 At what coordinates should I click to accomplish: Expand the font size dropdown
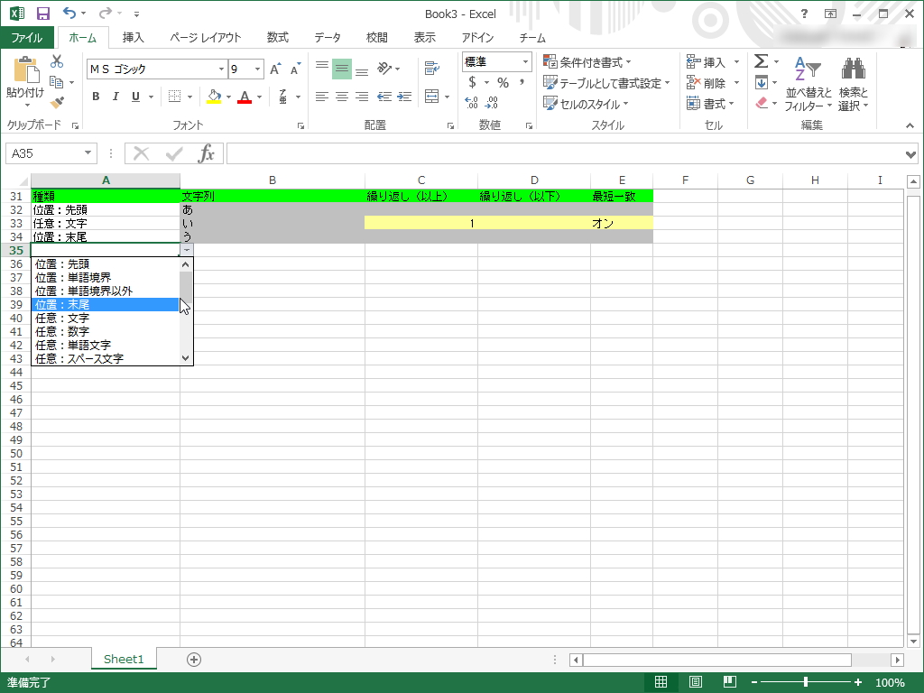tap(255, 69)
